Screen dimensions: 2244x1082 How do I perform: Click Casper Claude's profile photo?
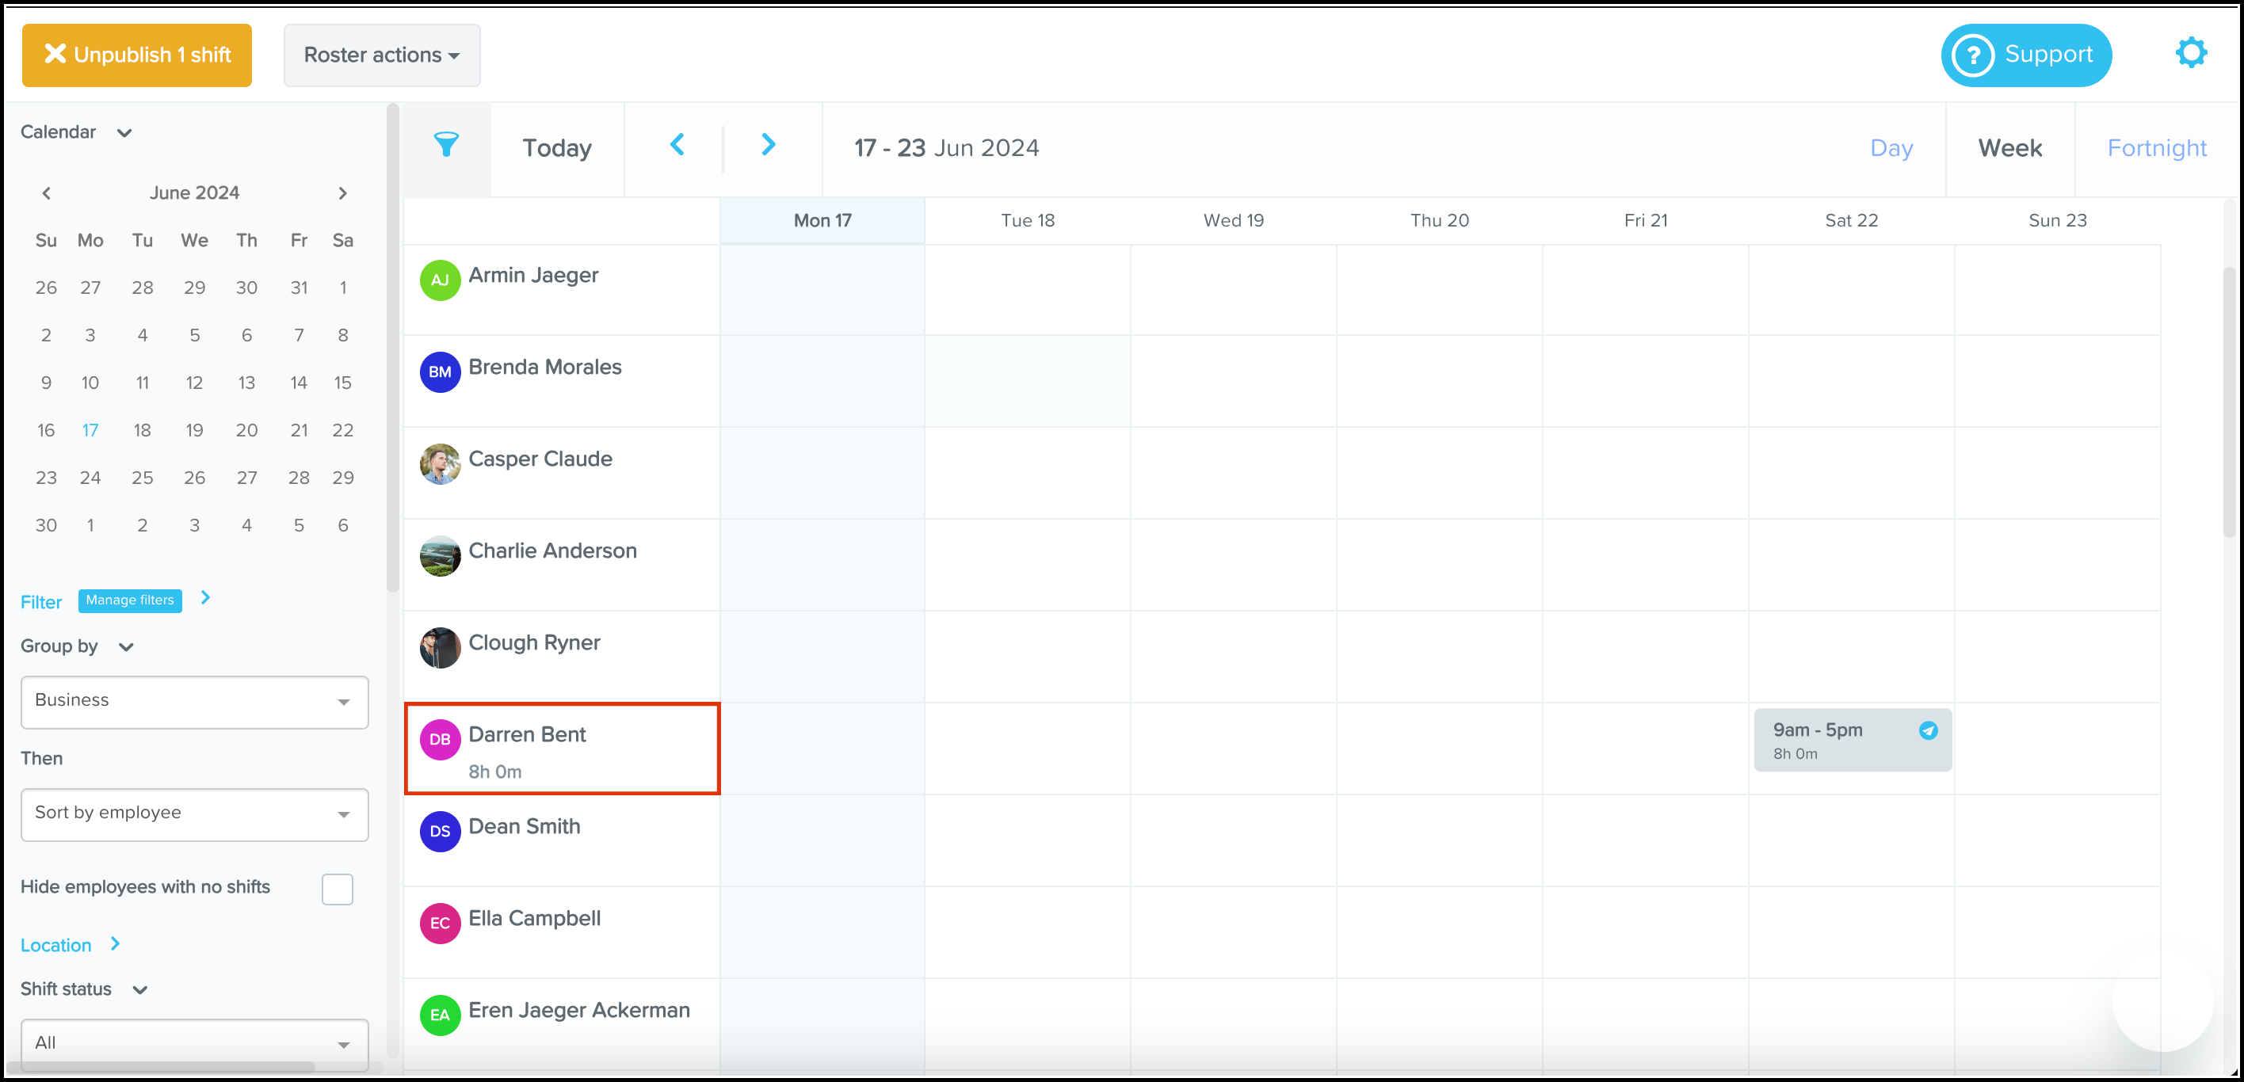[x=440, y=464]
